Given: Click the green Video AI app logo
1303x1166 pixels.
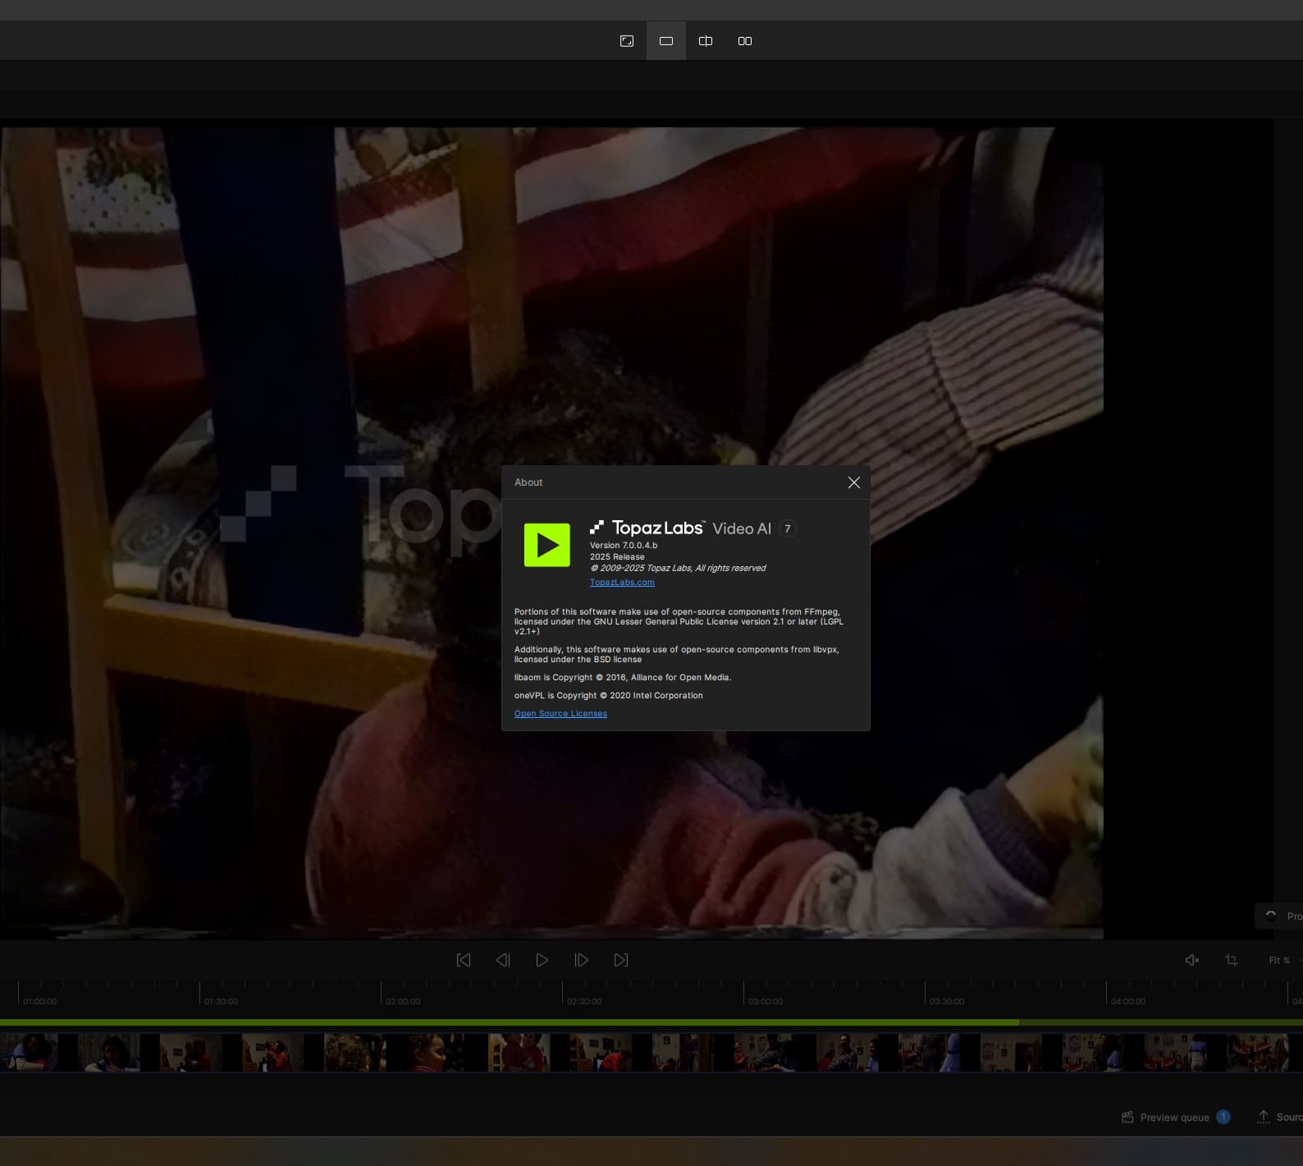Looking at the screenshot, I should point(547,545).
